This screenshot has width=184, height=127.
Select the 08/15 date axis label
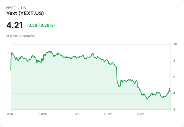click(x=43, y=114)
